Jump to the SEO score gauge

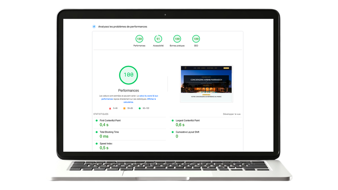[x=196, y=39]
